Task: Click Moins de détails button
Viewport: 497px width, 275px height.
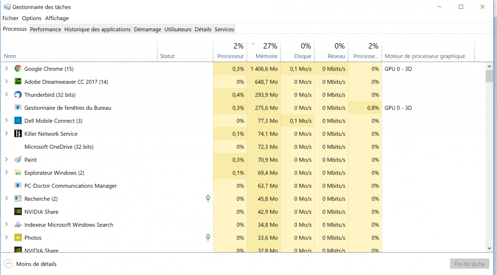Action: 31,264
